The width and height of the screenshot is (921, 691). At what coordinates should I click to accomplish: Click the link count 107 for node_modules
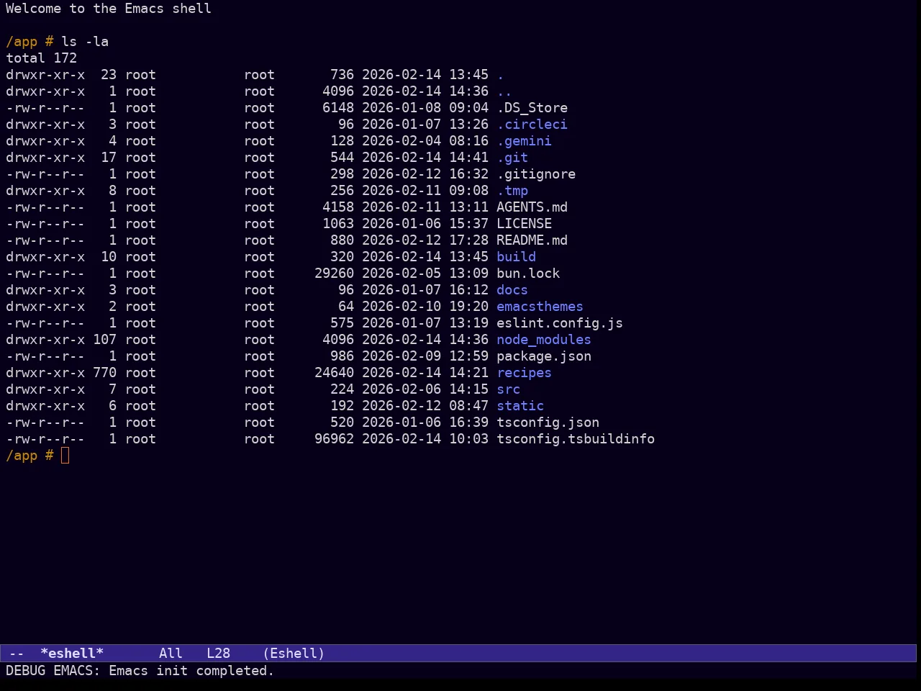tap(104, 340)
